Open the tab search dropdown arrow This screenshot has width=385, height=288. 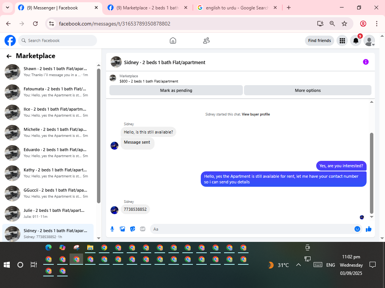[8, 7]
